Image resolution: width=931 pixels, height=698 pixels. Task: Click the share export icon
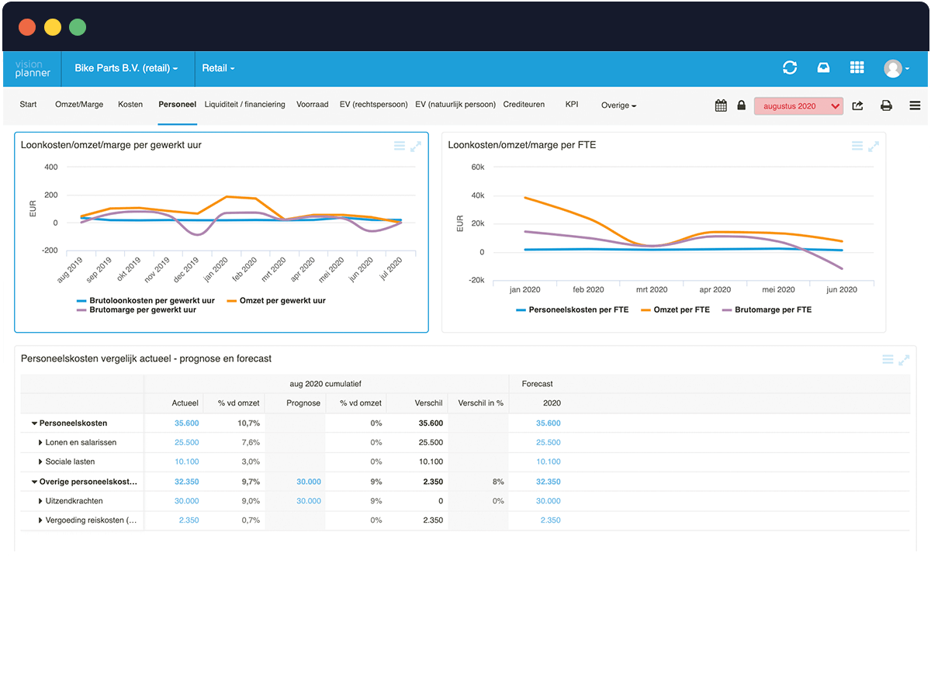[857, 105]
